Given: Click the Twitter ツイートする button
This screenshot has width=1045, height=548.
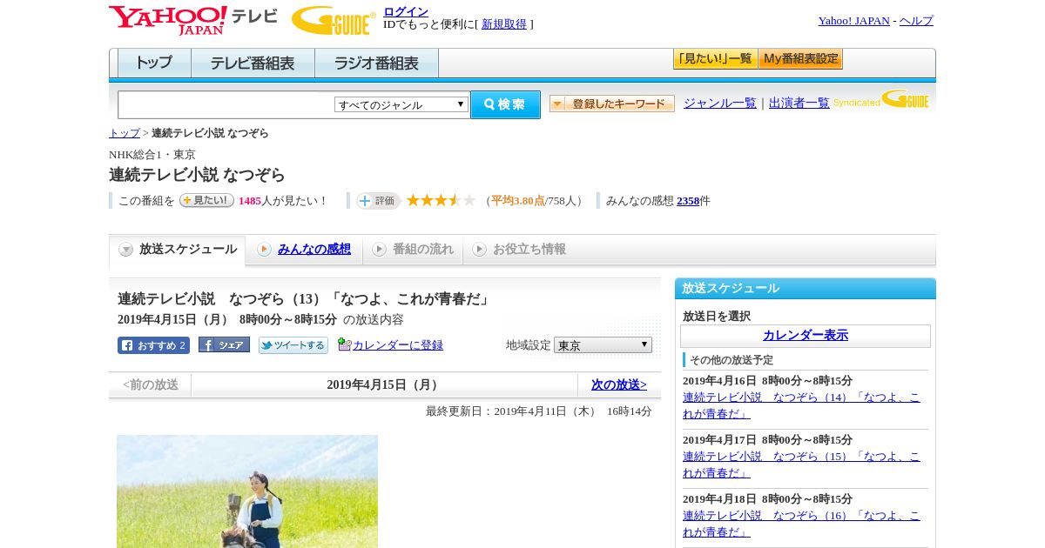Looking at the screenshot, I should click(293, 345).
